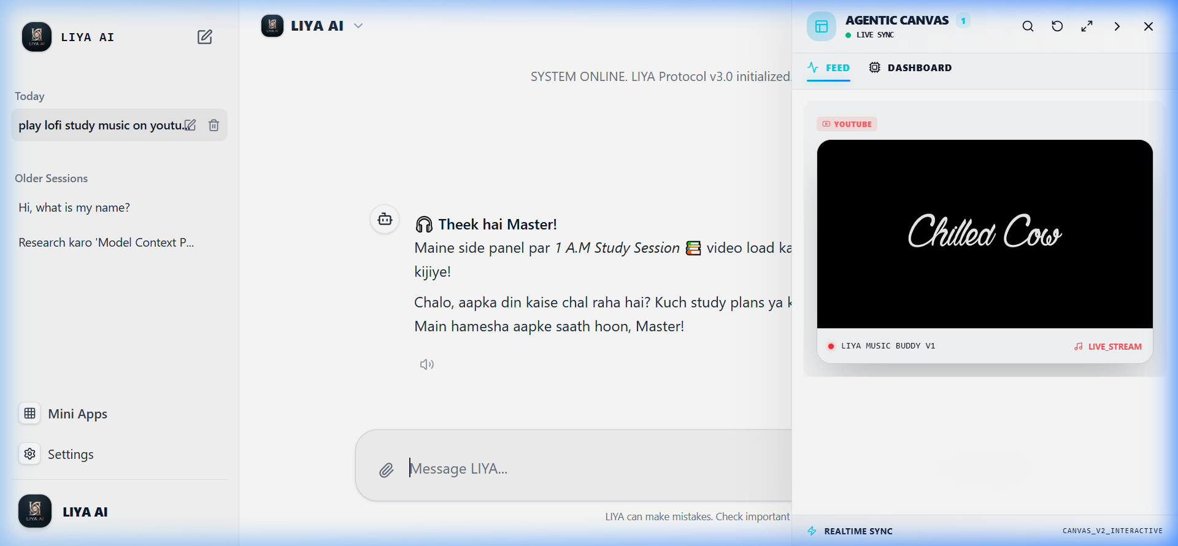Click the YouTube tag on the feed card

tap(847, 124)
